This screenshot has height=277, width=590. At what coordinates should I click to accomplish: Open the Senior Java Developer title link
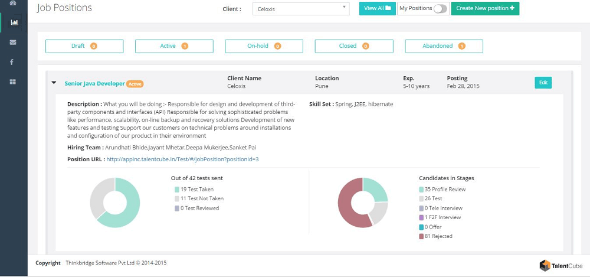(94, 84)
